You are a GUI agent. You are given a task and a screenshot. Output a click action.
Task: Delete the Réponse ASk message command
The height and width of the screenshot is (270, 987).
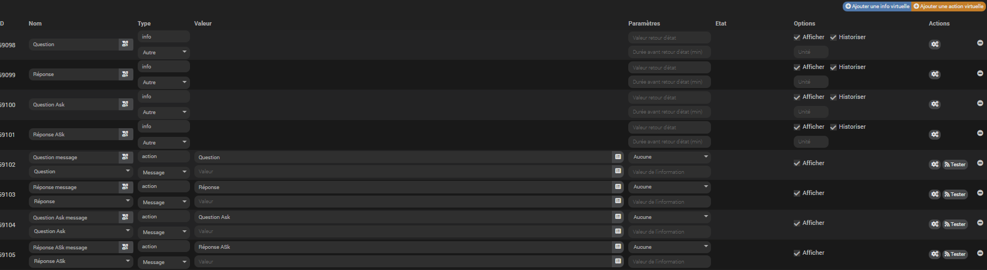coord(980,253)
